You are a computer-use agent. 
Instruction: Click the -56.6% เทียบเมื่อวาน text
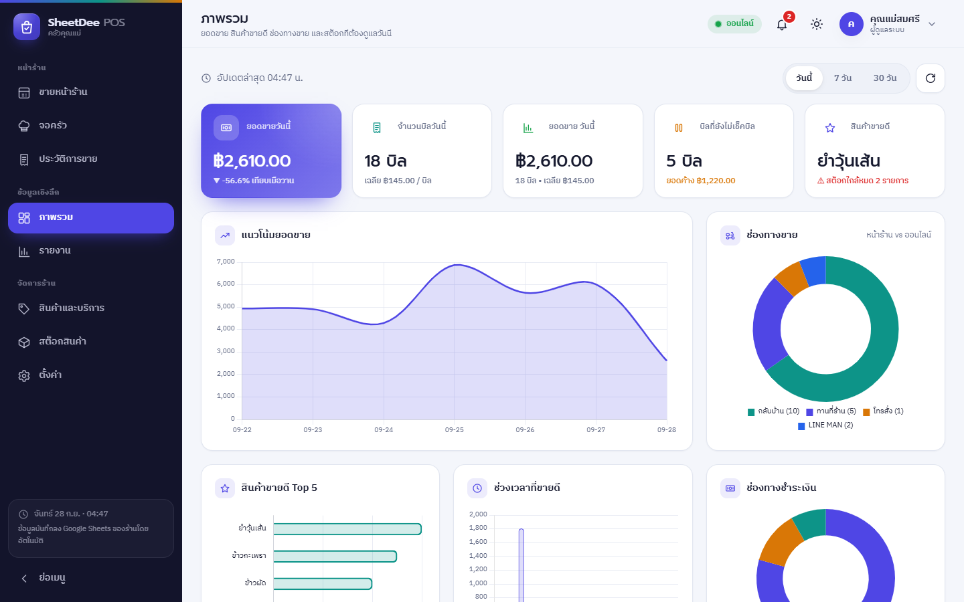[x=254, y=181]
